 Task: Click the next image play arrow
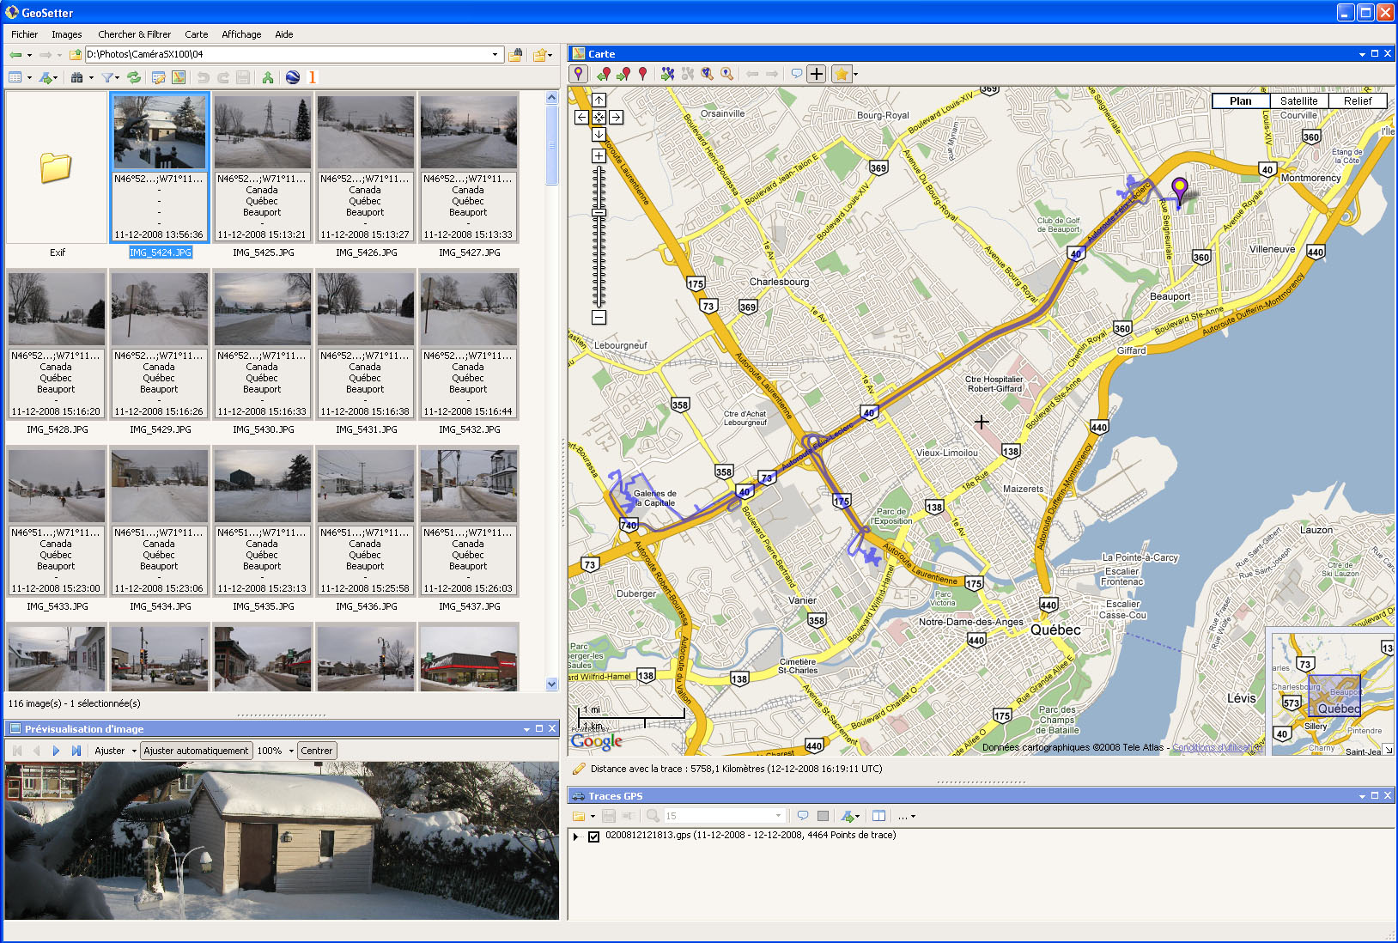tap(56, 751)
